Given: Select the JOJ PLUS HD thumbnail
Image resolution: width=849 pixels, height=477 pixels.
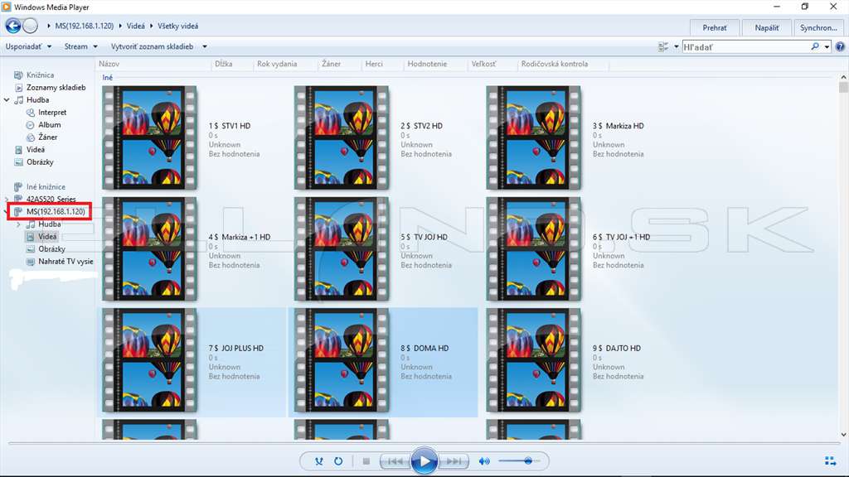Looking at the screenshot, I should (149, 360).
